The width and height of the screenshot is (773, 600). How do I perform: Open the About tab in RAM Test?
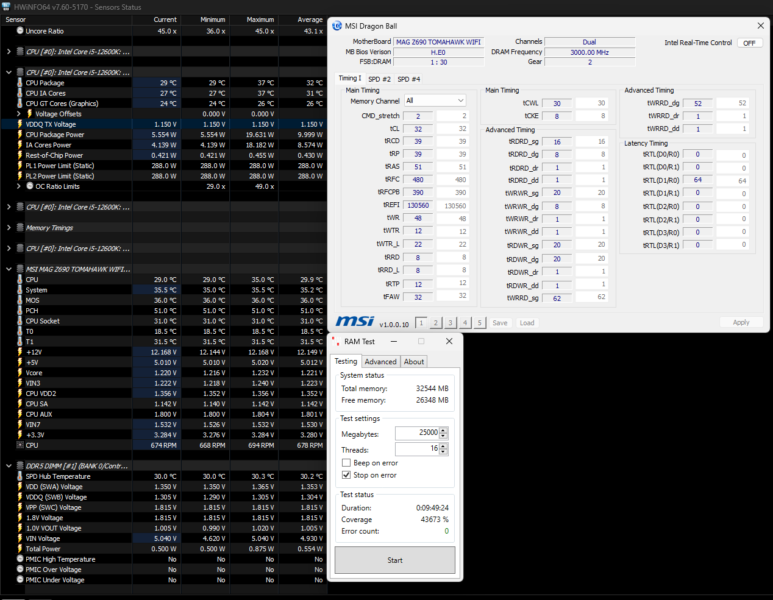414,362
